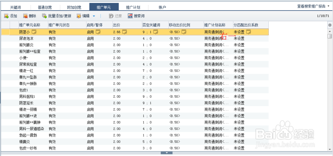Select the 阴茎延长 row

tap(135, 103)
